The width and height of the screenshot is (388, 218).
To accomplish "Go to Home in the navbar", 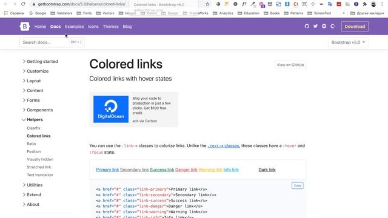I will [40, 27].
